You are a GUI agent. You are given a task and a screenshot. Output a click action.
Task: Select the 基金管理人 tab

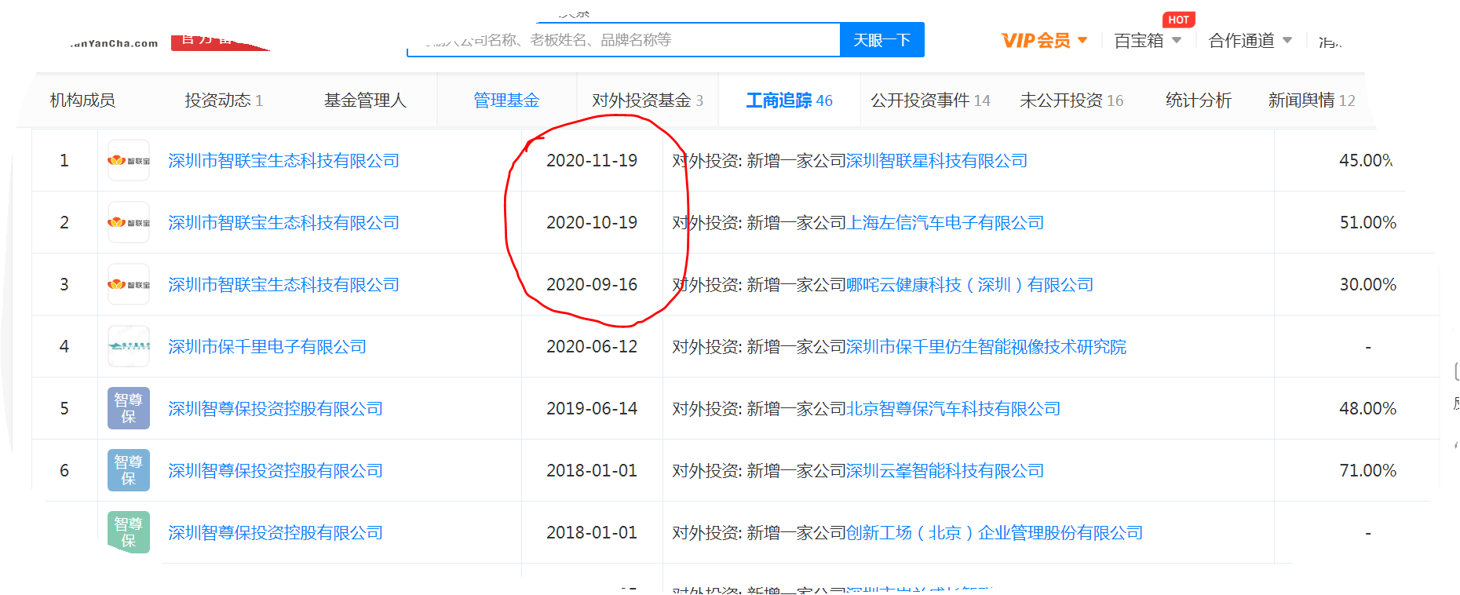[x=365, y=100]
